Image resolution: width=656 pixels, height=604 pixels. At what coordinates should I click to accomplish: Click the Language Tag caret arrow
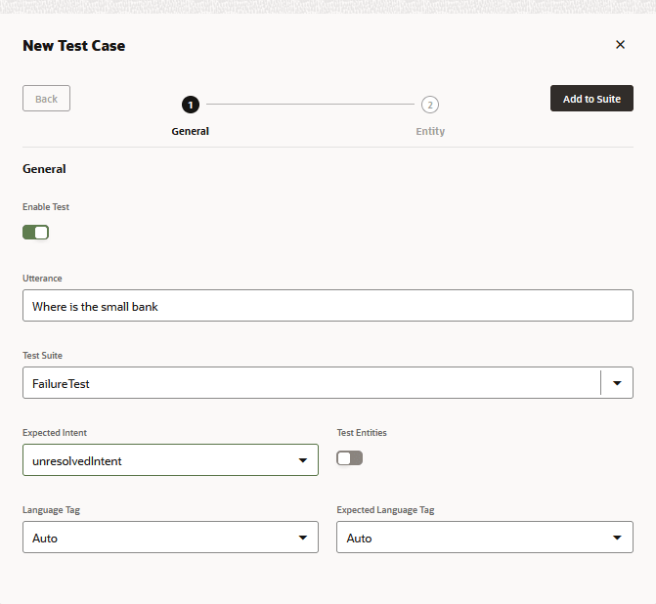click(302, 538)
